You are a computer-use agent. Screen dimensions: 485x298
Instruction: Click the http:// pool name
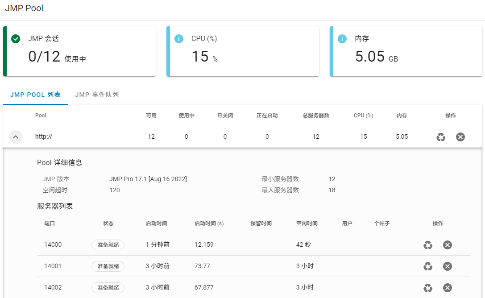[44, 137]
